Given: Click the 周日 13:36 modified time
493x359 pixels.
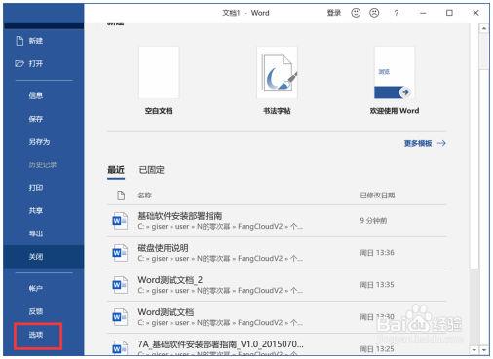Looking at the screenshot, I should tap(377, 253).
